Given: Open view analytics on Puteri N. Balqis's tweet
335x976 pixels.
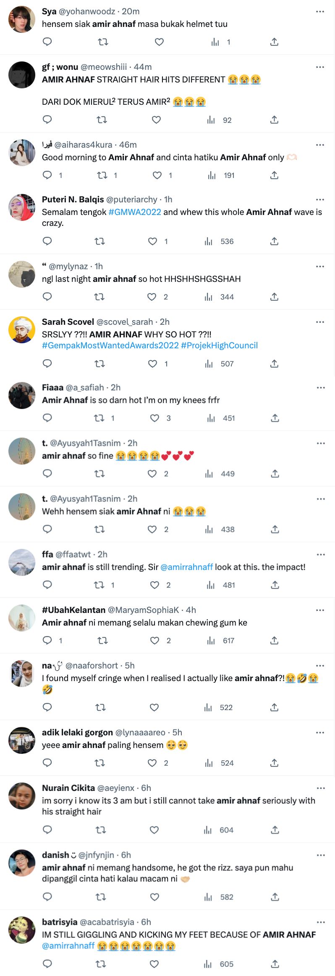Looking at the screenshot, I should point(209,241).
